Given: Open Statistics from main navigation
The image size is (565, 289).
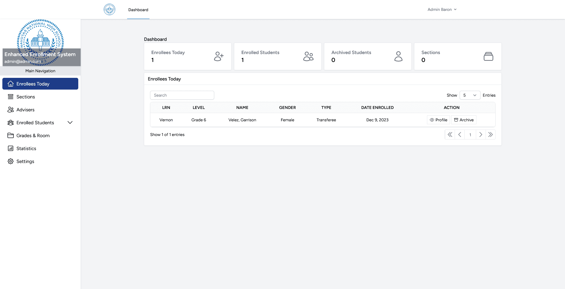Looking at the screenshot, I should 26,148.
